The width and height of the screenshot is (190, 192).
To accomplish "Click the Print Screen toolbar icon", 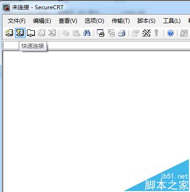I will pyautogui.click(x=101, y=33).
